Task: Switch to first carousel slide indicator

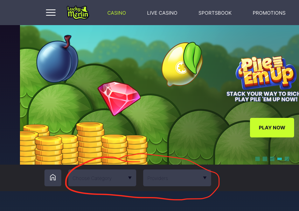Action: tap(257, 159)
